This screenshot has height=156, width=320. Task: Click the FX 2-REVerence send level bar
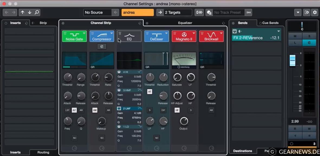pyautogui.click(x=256, y=38)
